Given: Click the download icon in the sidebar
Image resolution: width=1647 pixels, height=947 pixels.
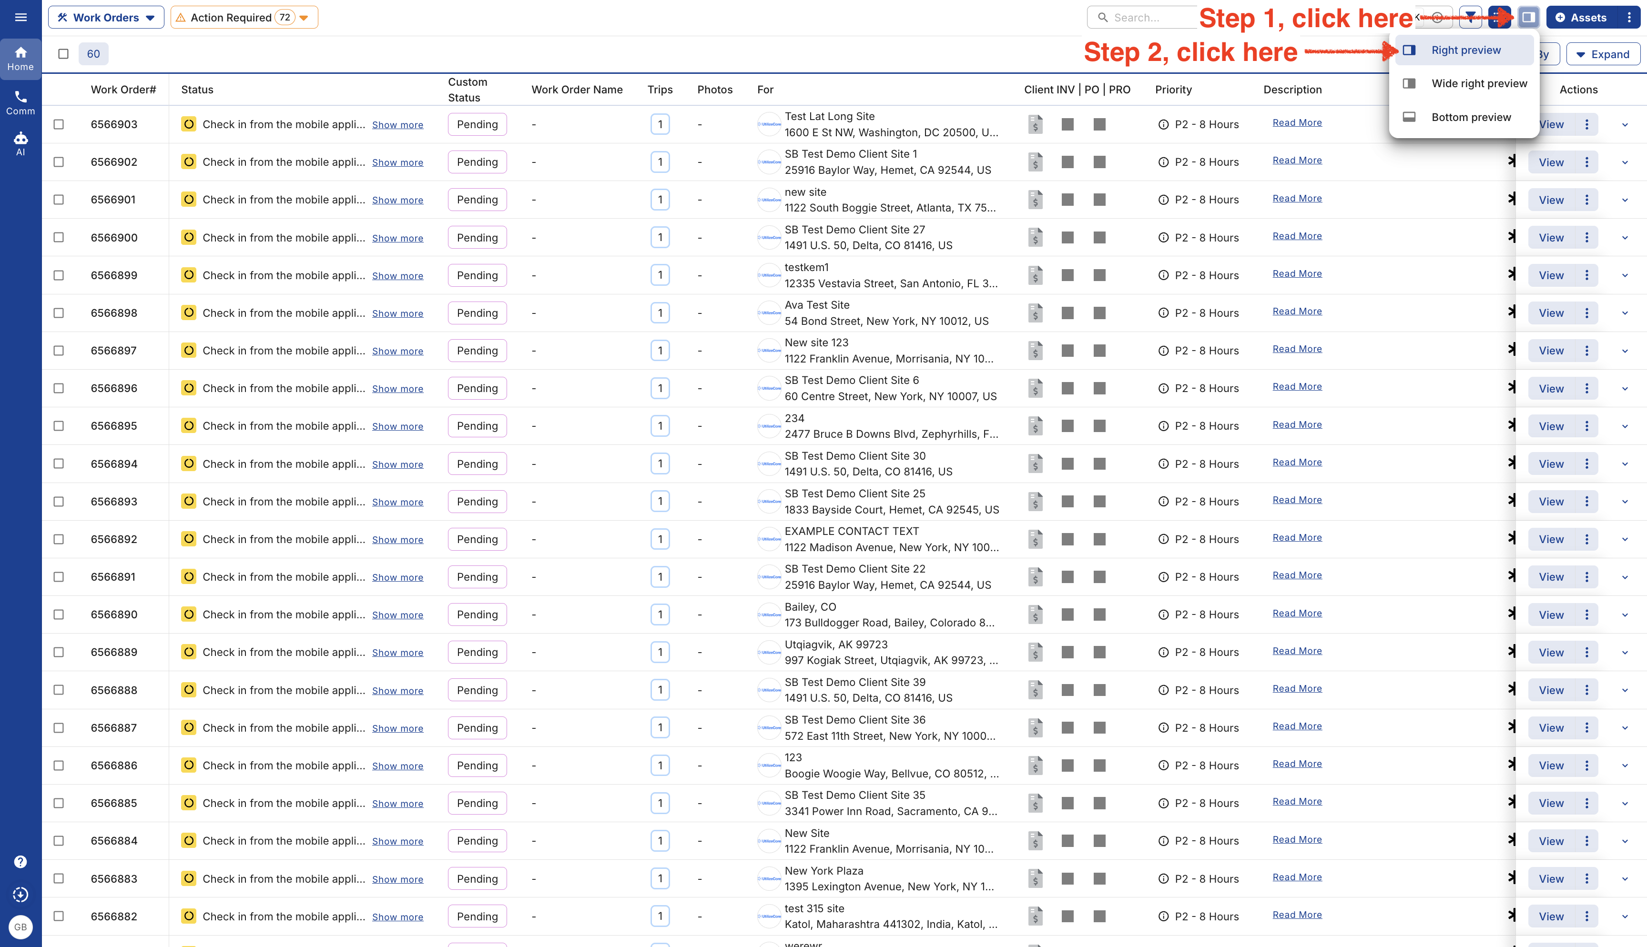Looking at the screenshot, I should point(21,894).
